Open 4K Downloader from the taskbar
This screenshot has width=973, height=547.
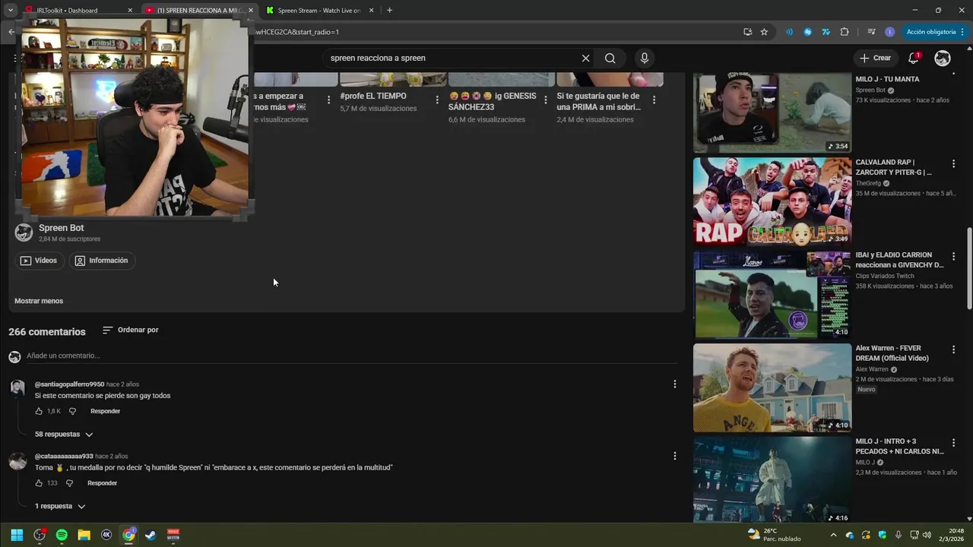coord(106,535)
